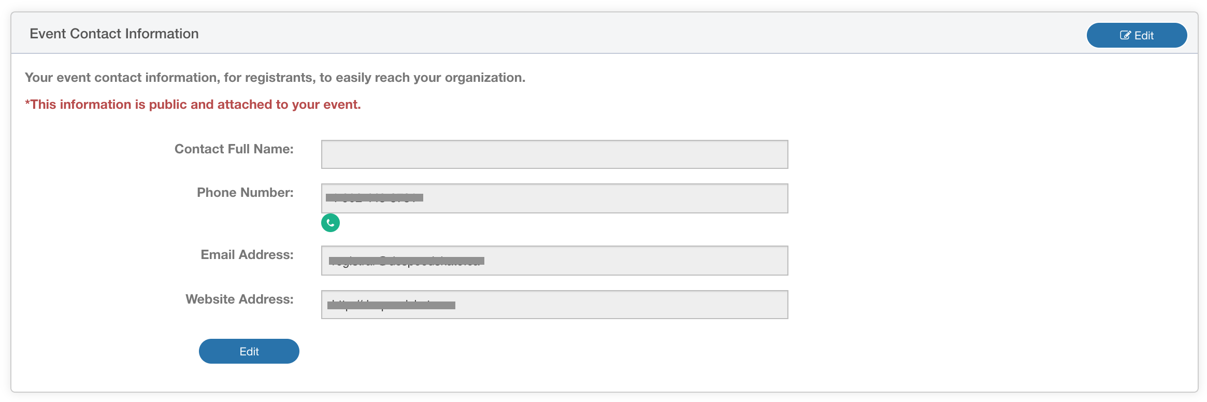Click the "Event Contact Information" heading

point(114,34)
